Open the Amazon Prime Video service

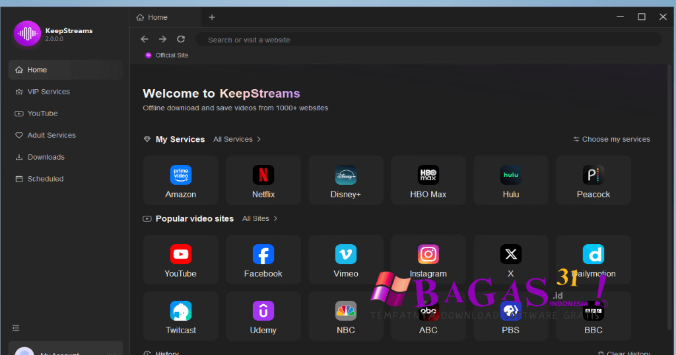tap(181, 181)
